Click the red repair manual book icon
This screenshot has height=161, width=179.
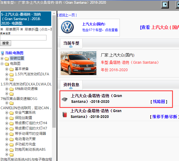click(65, 114)
